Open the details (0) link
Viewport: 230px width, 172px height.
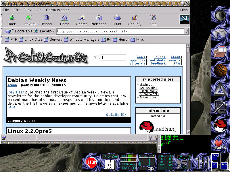(x=116, y=114)
